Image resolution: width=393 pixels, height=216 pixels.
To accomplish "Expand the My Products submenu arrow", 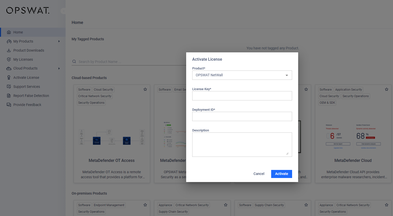I will (x=59, y=41).
